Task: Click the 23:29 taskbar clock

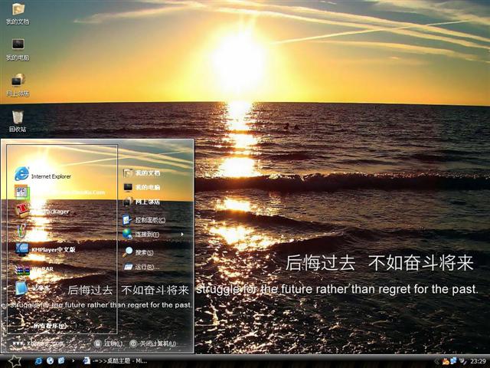Action: (x=478, y=361)
